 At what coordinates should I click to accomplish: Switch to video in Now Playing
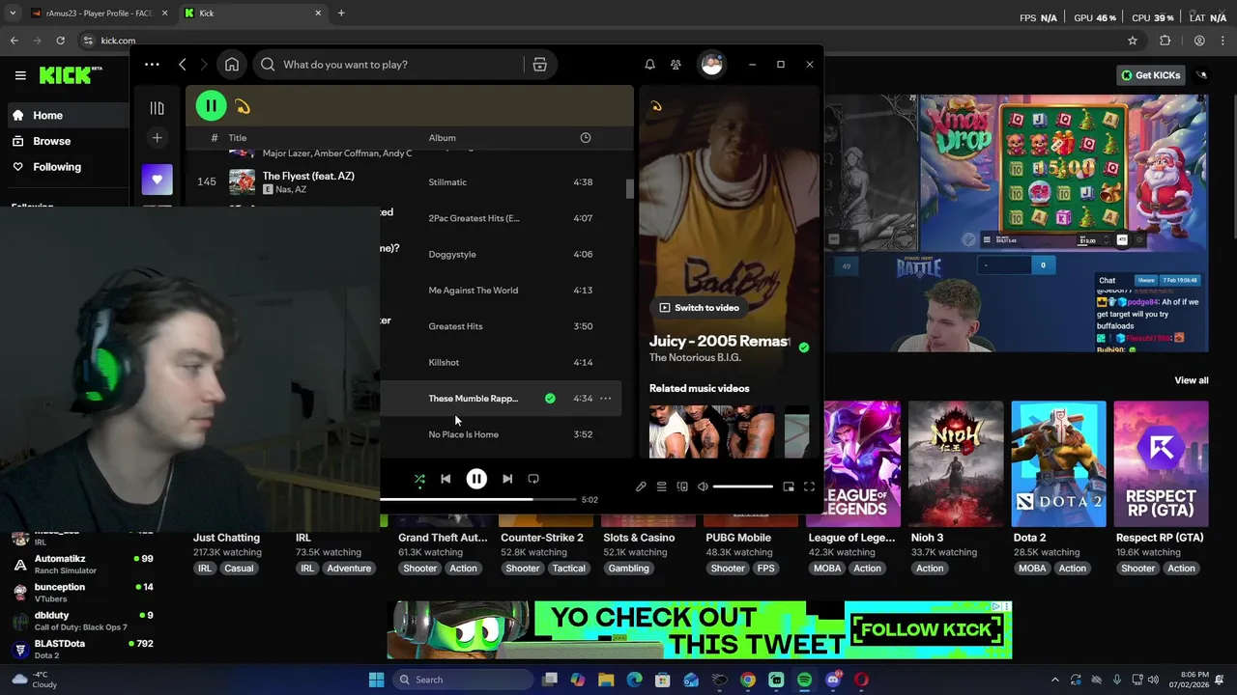(699, 308)
